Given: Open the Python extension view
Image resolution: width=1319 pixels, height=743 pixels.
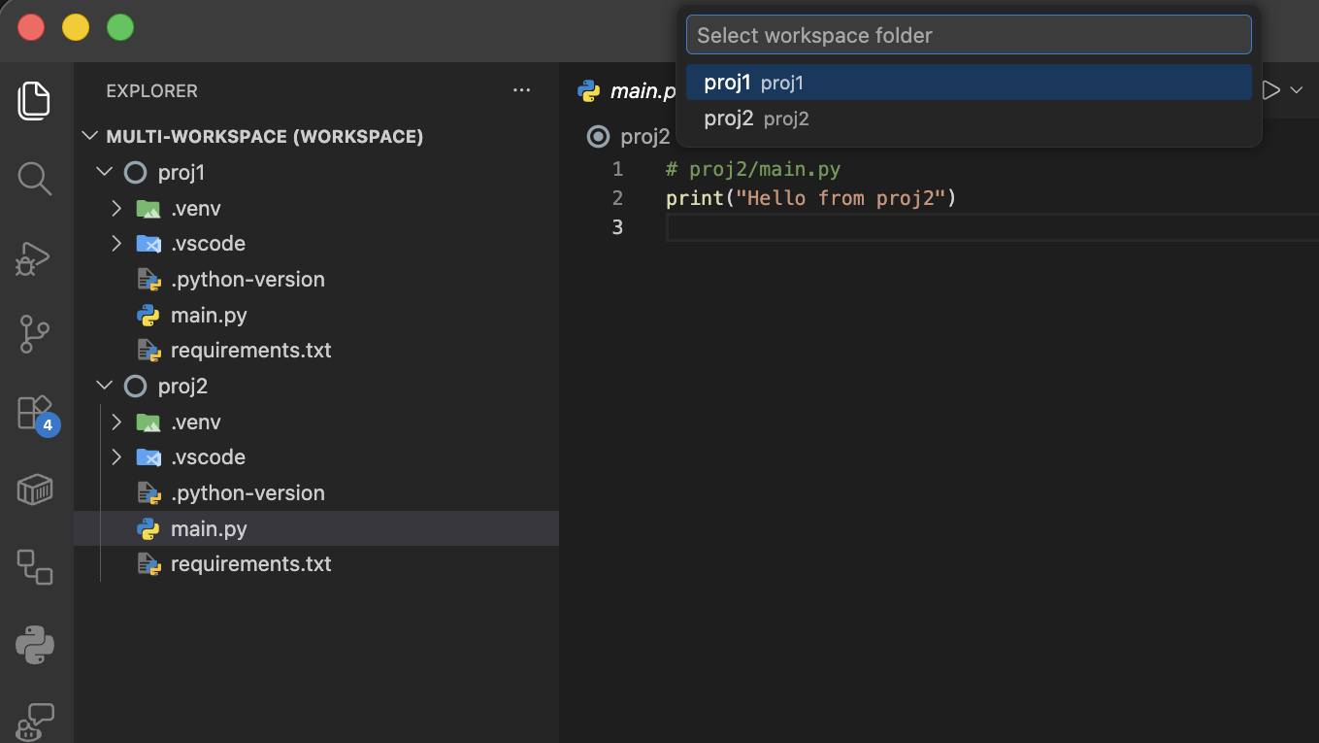Looking at the screenshot, I should (x=34, y=645).
